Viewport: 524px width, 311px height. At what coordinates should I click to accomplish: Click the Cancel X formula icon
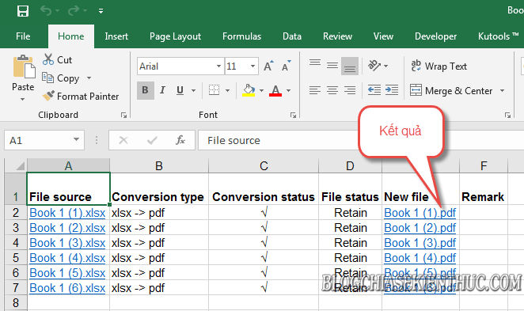pyautogui.click(x=123, y=140)
